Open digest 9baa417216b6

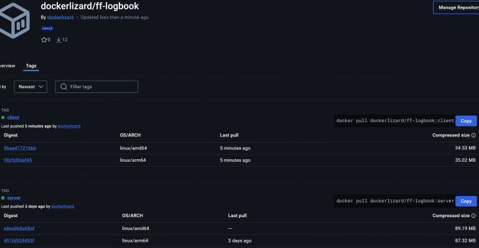20,148
